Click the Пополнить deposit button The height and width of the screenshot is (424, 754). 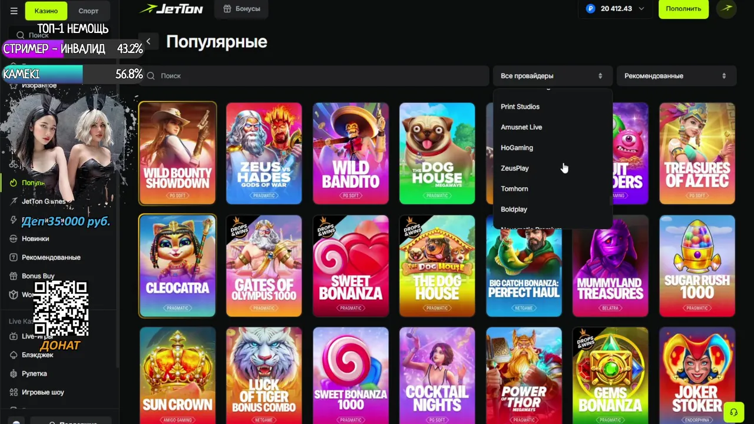(683, 9)
